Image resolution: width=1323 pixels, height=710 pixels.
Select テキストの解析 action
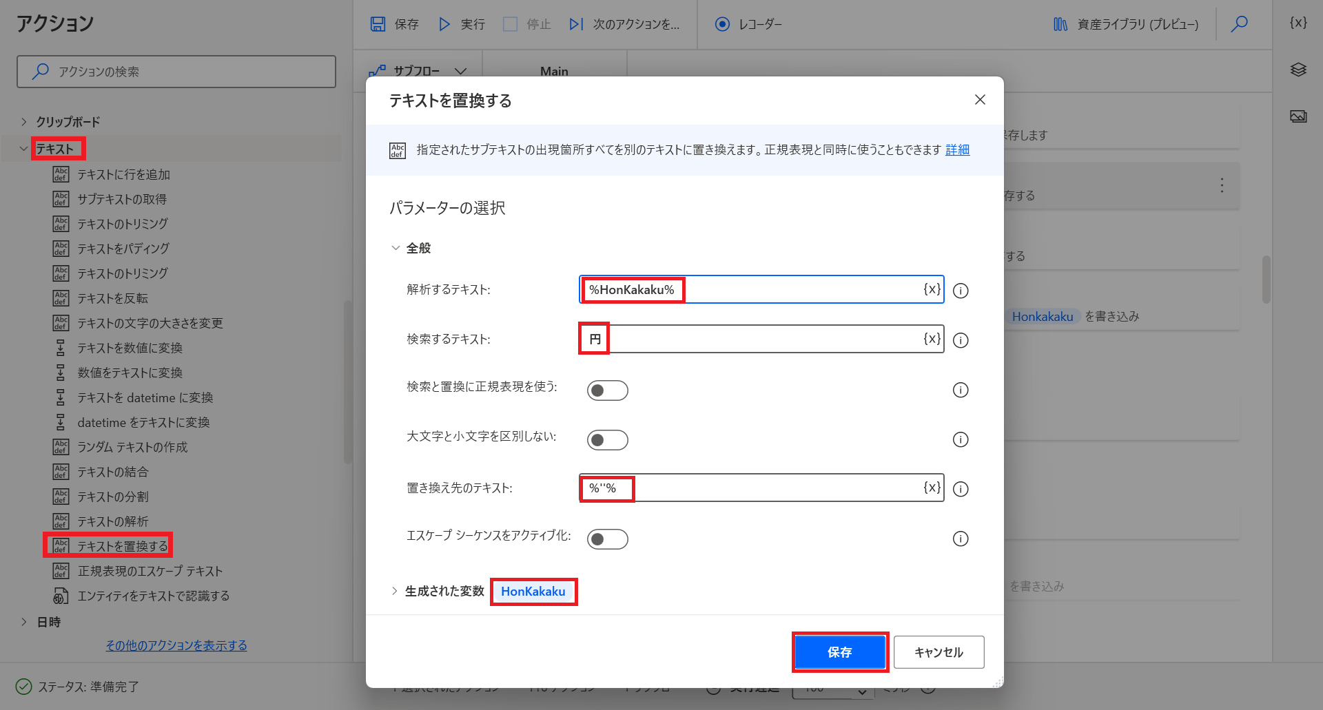pyautogui.click(x=113, y=521)
